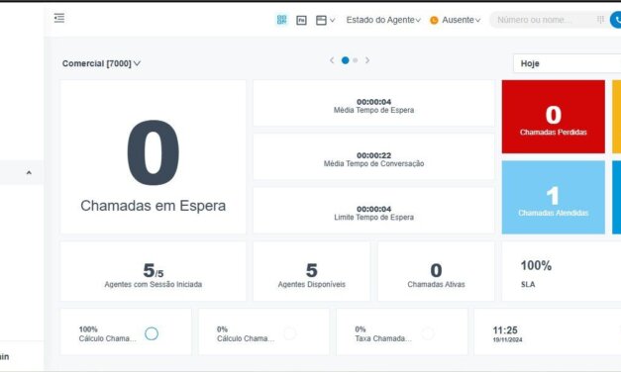Open the blue Chamadas Atendidas tile
Image resolution: width=621 pixels, height=372 pixels.
click(x=554, y=197)
